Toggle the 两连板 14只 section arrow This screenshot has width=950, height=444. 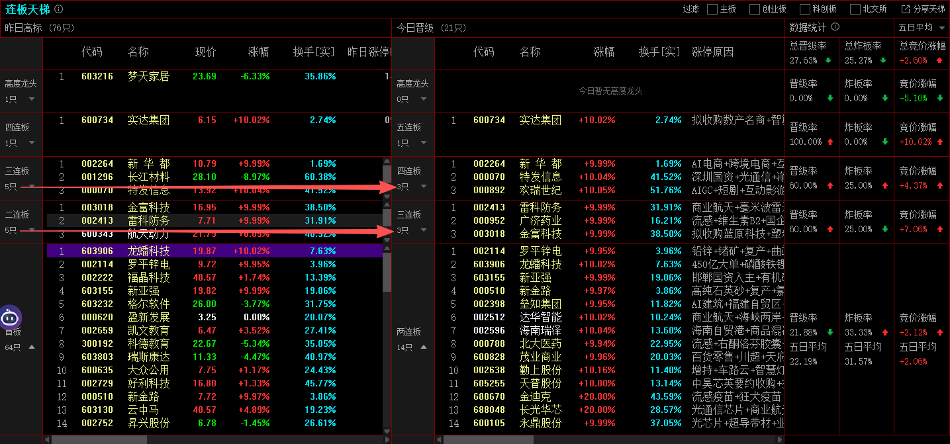[423, 347]
